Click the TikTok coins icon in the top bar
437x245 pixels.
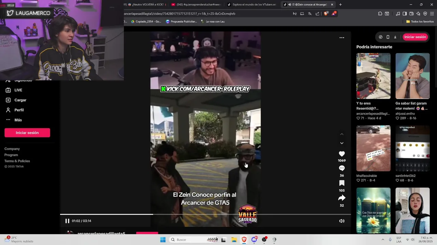[381, 37]
